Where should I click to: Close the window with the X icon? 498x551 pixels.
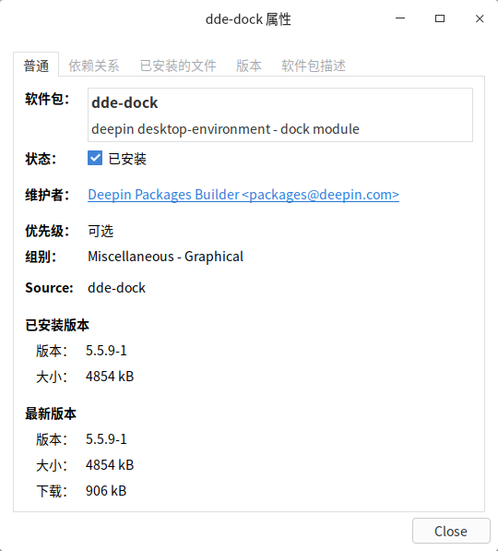480,18
